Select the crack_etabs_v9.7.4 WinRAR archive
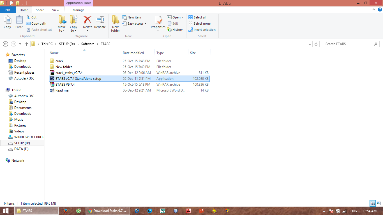 [x=129, y=73]
